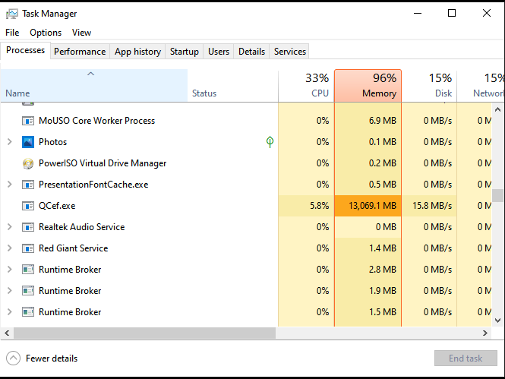The image size is (505, 379).
Task: Sort processes by Memory column header
Action: [368, 85]
